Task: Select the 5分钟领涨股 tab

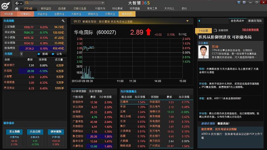Action: [x=79, y=91]
